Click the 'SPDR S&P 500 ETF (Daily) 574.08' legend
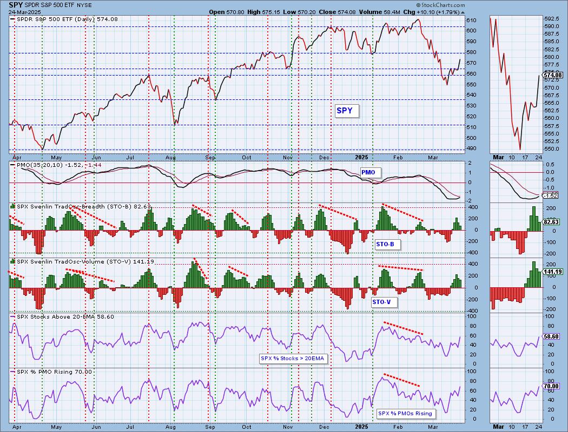The width and height of the screenshot is (568, 432). (x=64, y=19)
